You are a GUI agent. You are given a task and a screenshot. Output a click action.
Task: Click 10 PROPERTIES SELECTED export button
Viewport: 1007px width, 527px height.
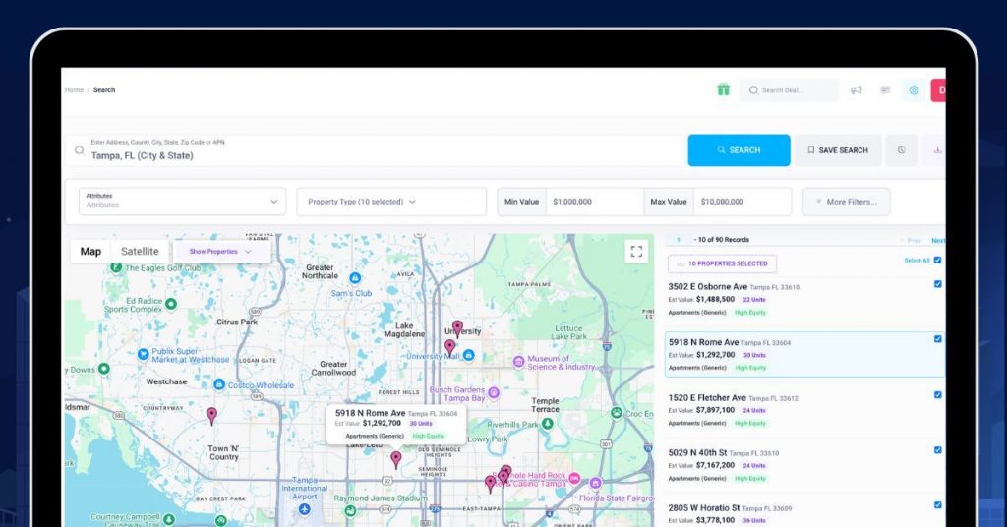point(722,263)
